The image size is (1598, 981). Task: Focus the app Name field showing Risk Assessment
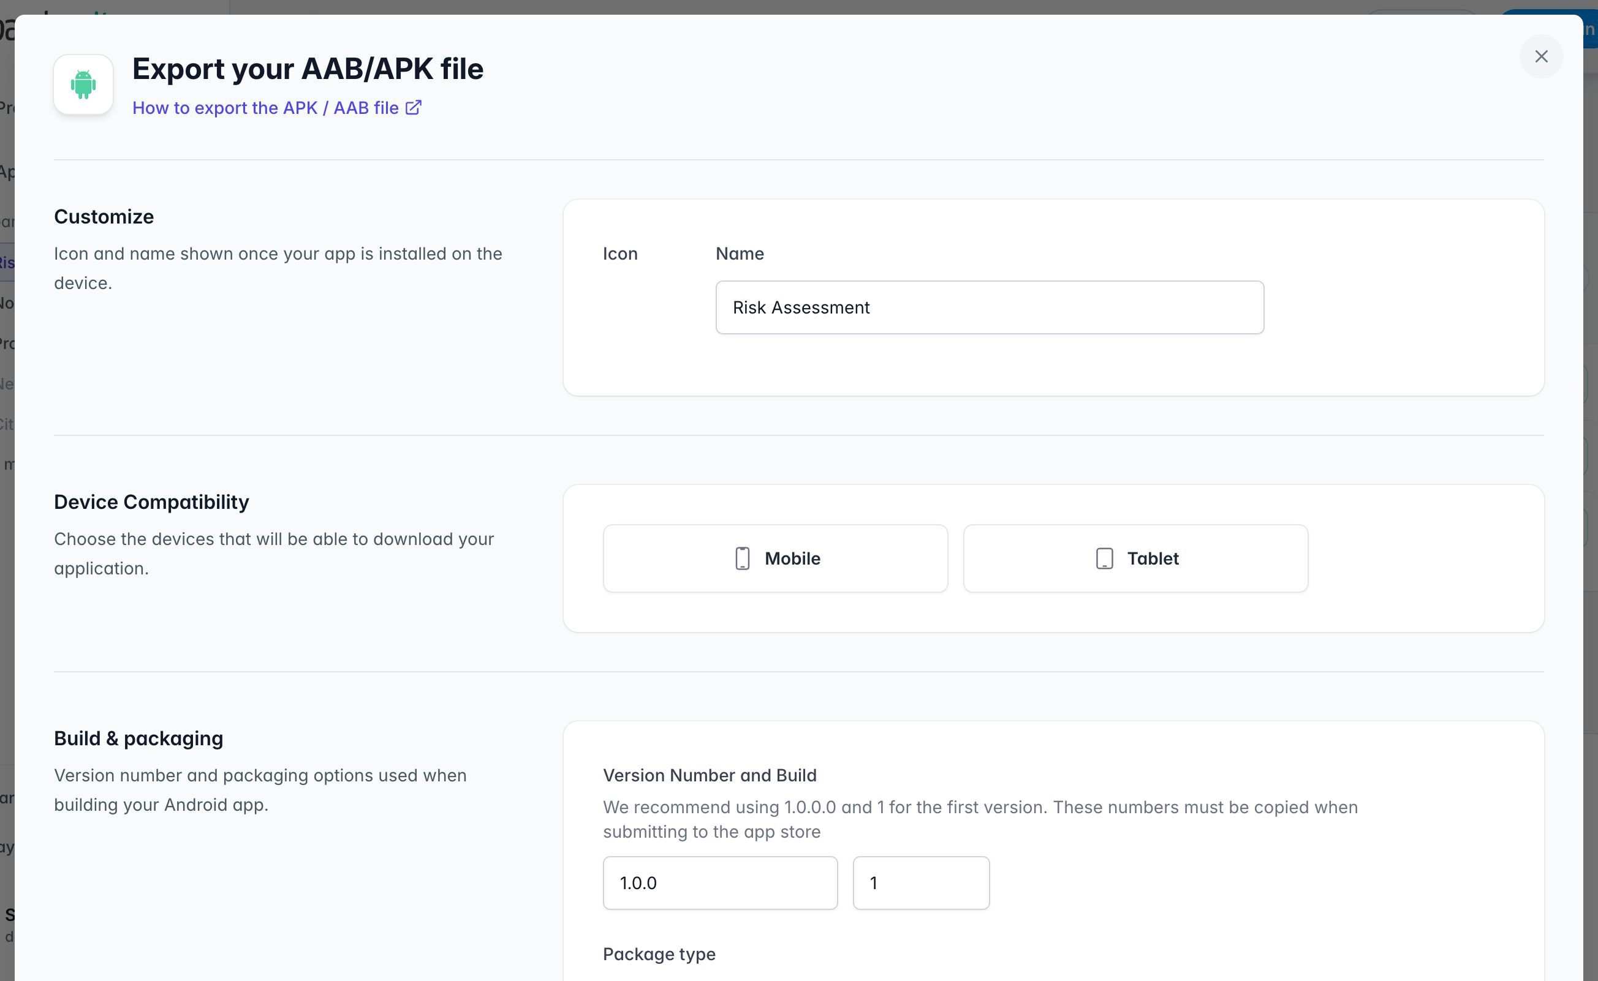(989, 307)
